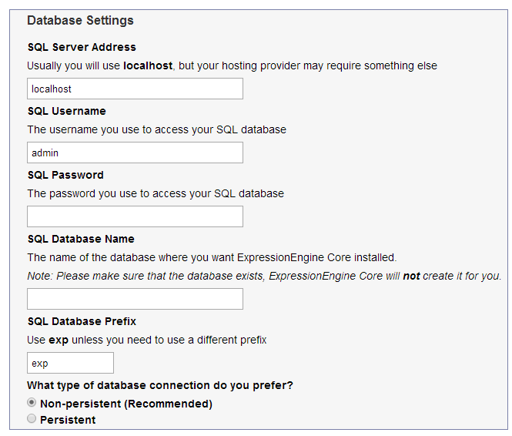This screenshot has height=436, width=512.
Task: Click the empty SQL Password field
Action: pos(135,216)
